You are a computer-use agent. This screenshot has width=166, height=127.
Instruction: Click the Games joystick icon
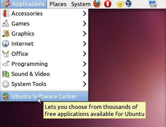coord(6,23)
